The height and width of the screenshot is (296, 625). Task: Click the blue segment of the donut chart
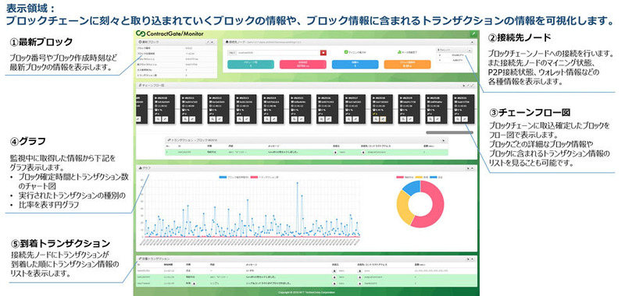412,187
